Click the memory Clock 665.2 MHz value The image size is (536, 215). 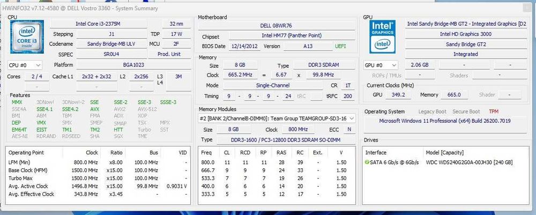point(239,75)
